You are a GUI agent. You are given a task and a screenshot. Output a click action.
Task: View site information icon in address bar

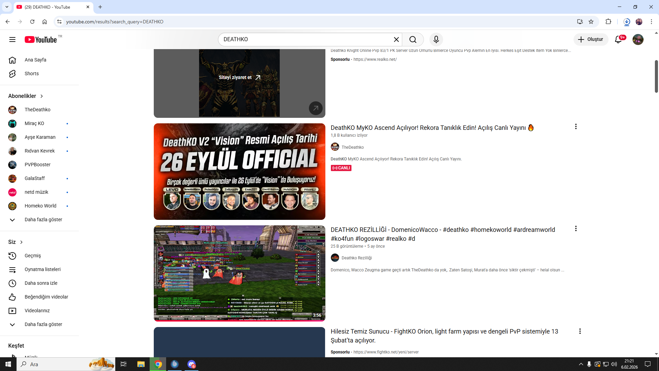(59, 22)
